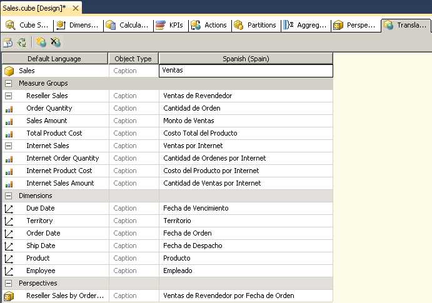432x303 pixels.
Task: Click the Ship Date dimension icon
Action: pyautogui.click(x=9, y=246)
